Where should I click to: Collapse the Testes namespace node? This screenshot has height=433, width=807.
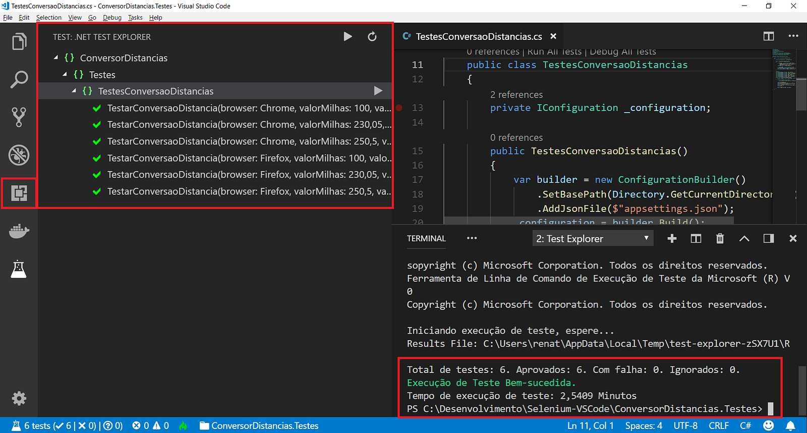[65, 74]
